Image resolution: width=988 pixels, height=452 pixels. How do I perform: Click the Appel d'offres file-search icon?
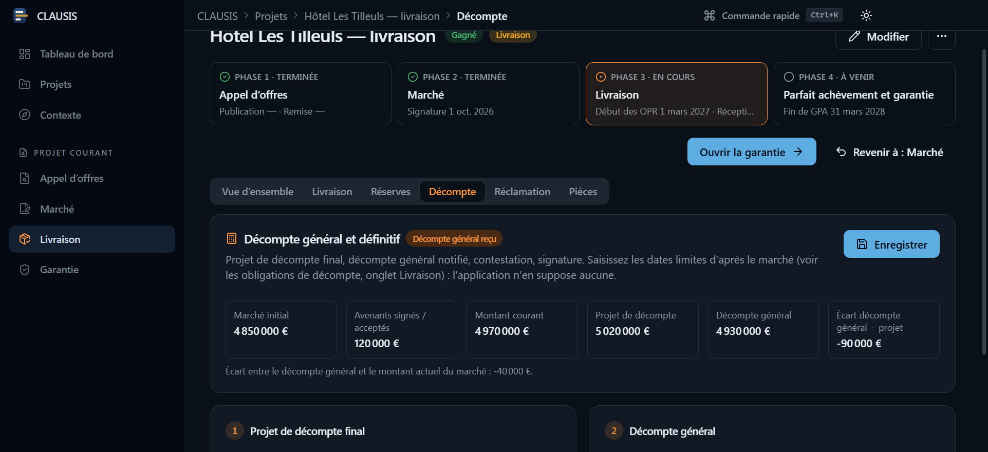25,178
